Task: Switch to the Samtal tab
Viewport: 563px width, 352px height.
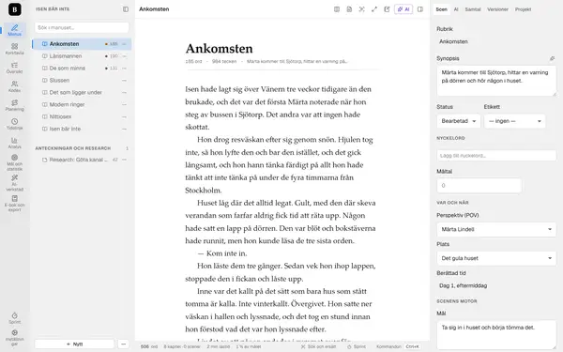Action: click(473, 9)
